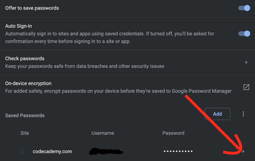Select the redacted codecademy.com username field

coord(106,152)
